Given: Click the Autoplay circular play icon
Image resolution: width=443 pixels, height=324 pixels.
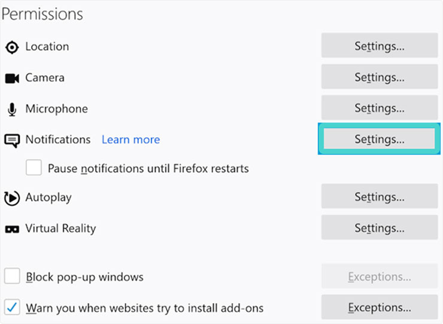Looking at the screenshot, I should 12,198.
